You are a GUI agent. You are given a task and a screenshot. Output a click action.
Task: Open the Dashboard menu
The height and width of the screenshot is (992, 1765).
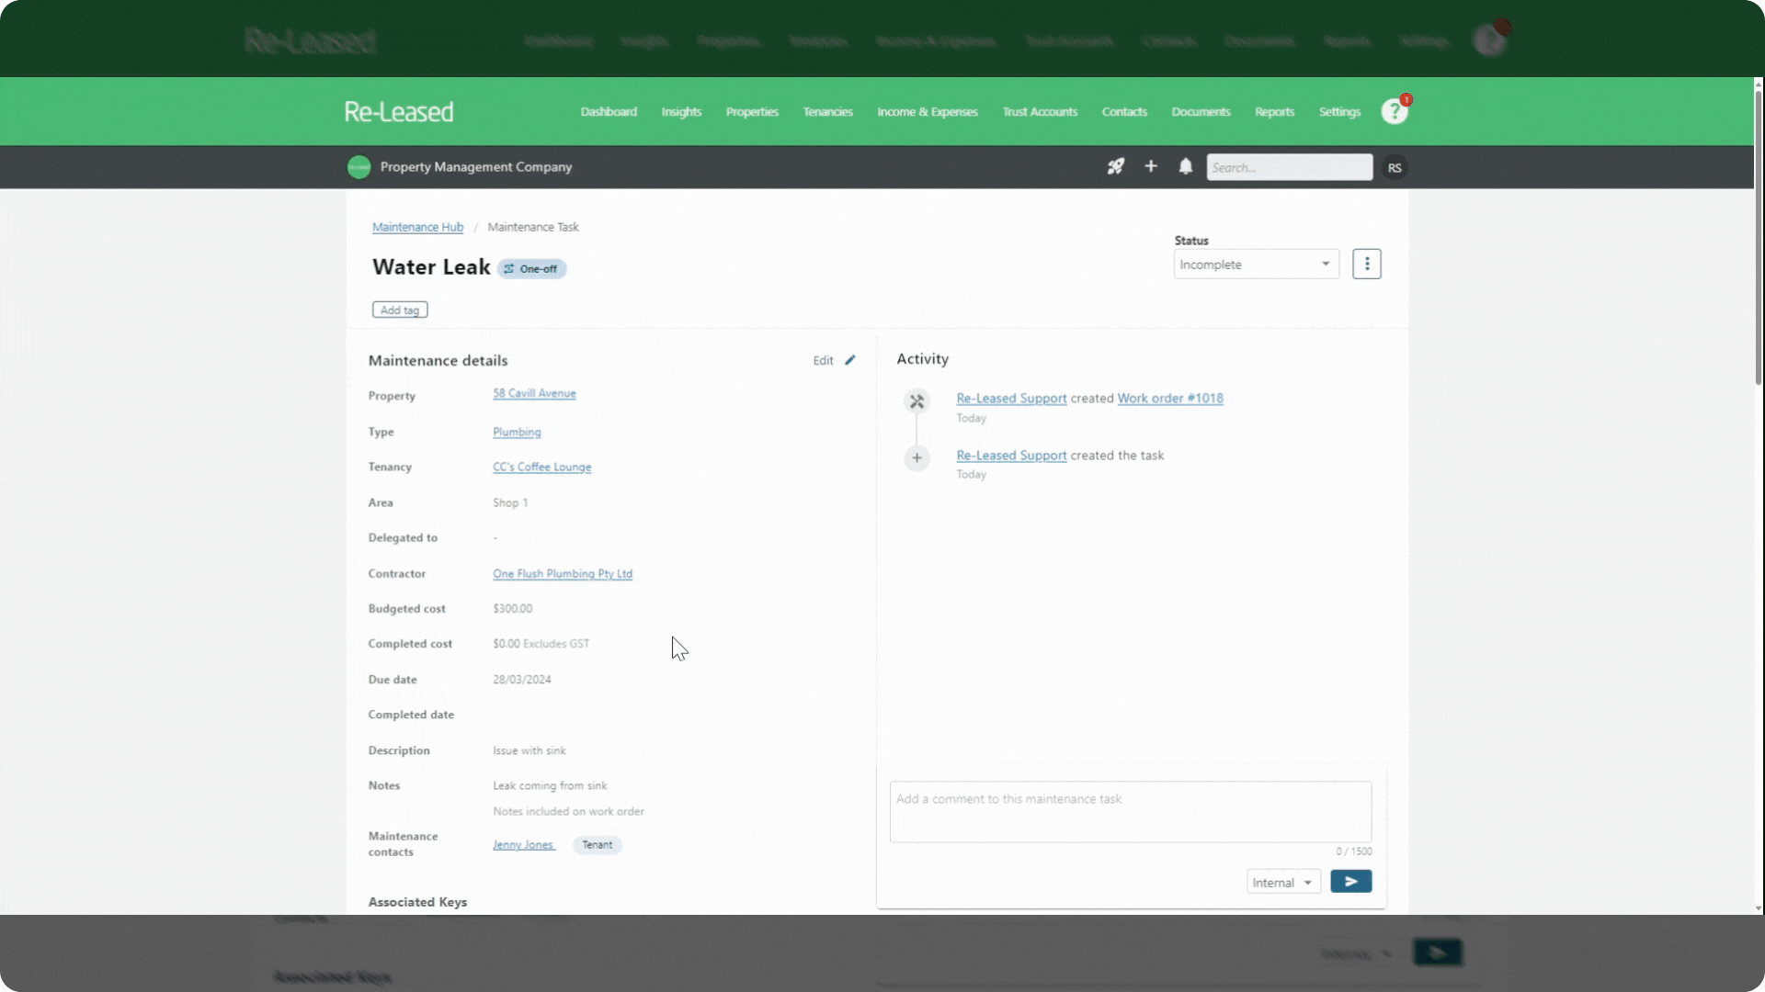pos(609,112)
